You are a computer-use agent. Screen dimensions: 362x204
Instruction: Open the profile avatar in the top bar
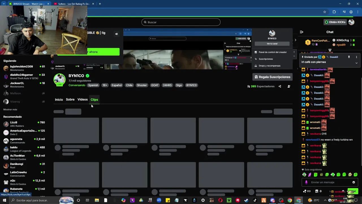[351, 22]
